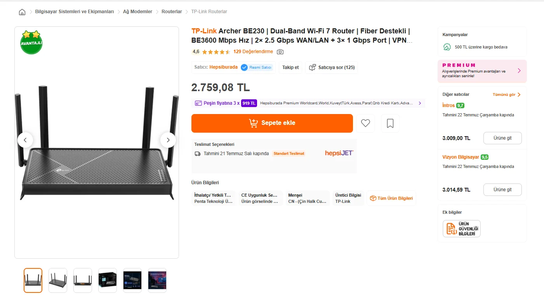Add the router to cart with Sepete ekle
The height and width of the screenshot is (301, 544).
pyautogui.click(x=272, y=123)
